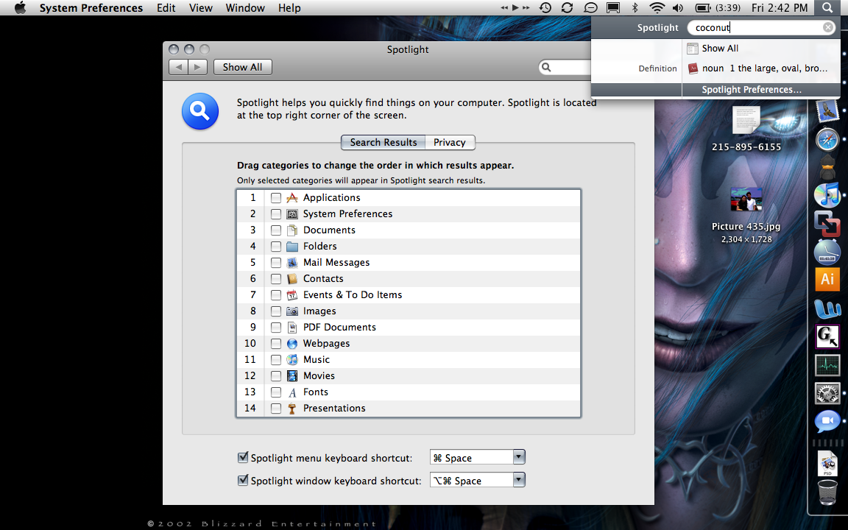Click the chat bubble menu bar icon
The image size is (848, 530).
click(x=590, y=7)
